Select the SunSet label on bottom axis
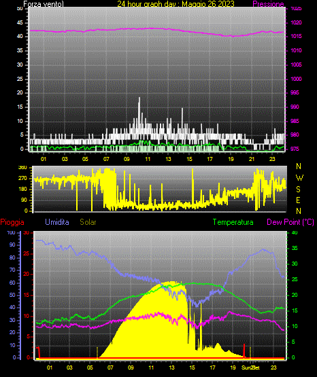The image size is (317, 377). tap(250, 367)
